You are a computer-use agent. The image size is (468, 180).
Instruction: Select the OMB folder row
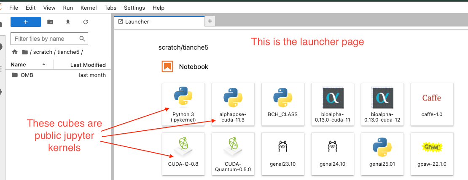point(58,75)
